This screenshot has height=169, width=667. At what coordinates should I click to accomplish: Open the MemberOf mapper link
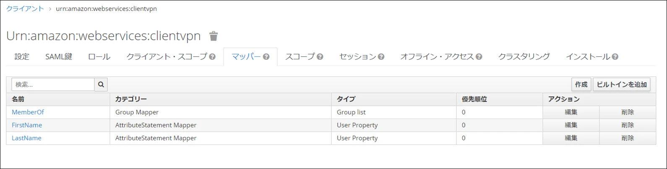(28, 112)
